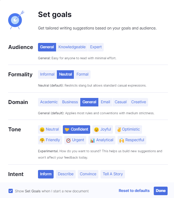Select the Business domain option

pos(70,102)
